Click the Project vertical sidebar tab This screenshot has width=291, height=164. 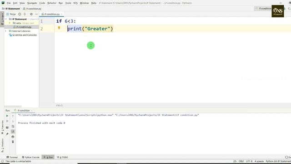click(2, 19)
